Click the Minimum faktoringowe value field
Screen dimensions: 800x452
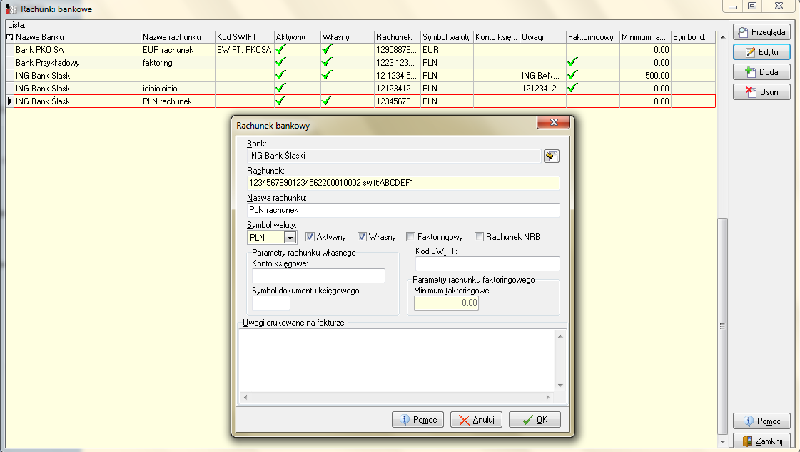(x=447, y=303)
